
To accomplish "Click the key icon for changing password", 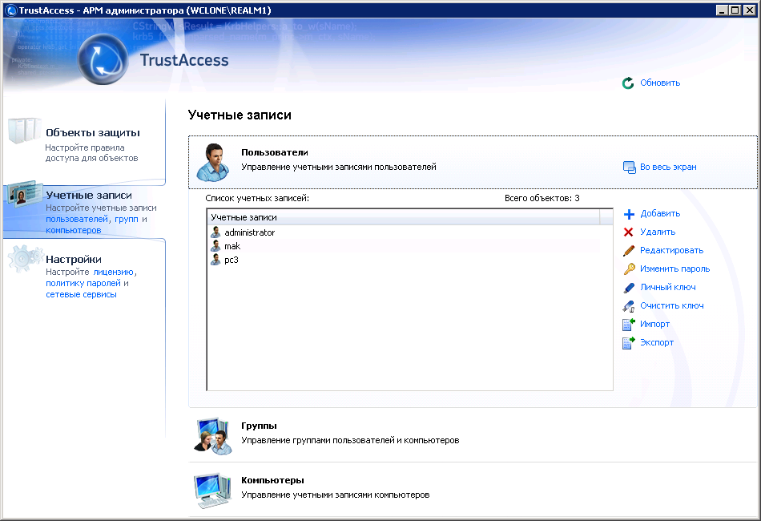I will pos(629,269).
